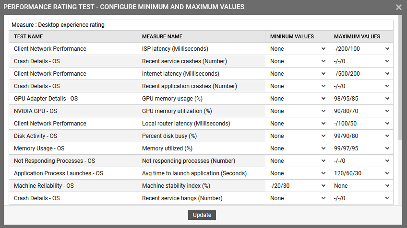Open Recent service hangs maximum dropdown
The width and height of the screenshot is (407, 228).
point(361,198)
